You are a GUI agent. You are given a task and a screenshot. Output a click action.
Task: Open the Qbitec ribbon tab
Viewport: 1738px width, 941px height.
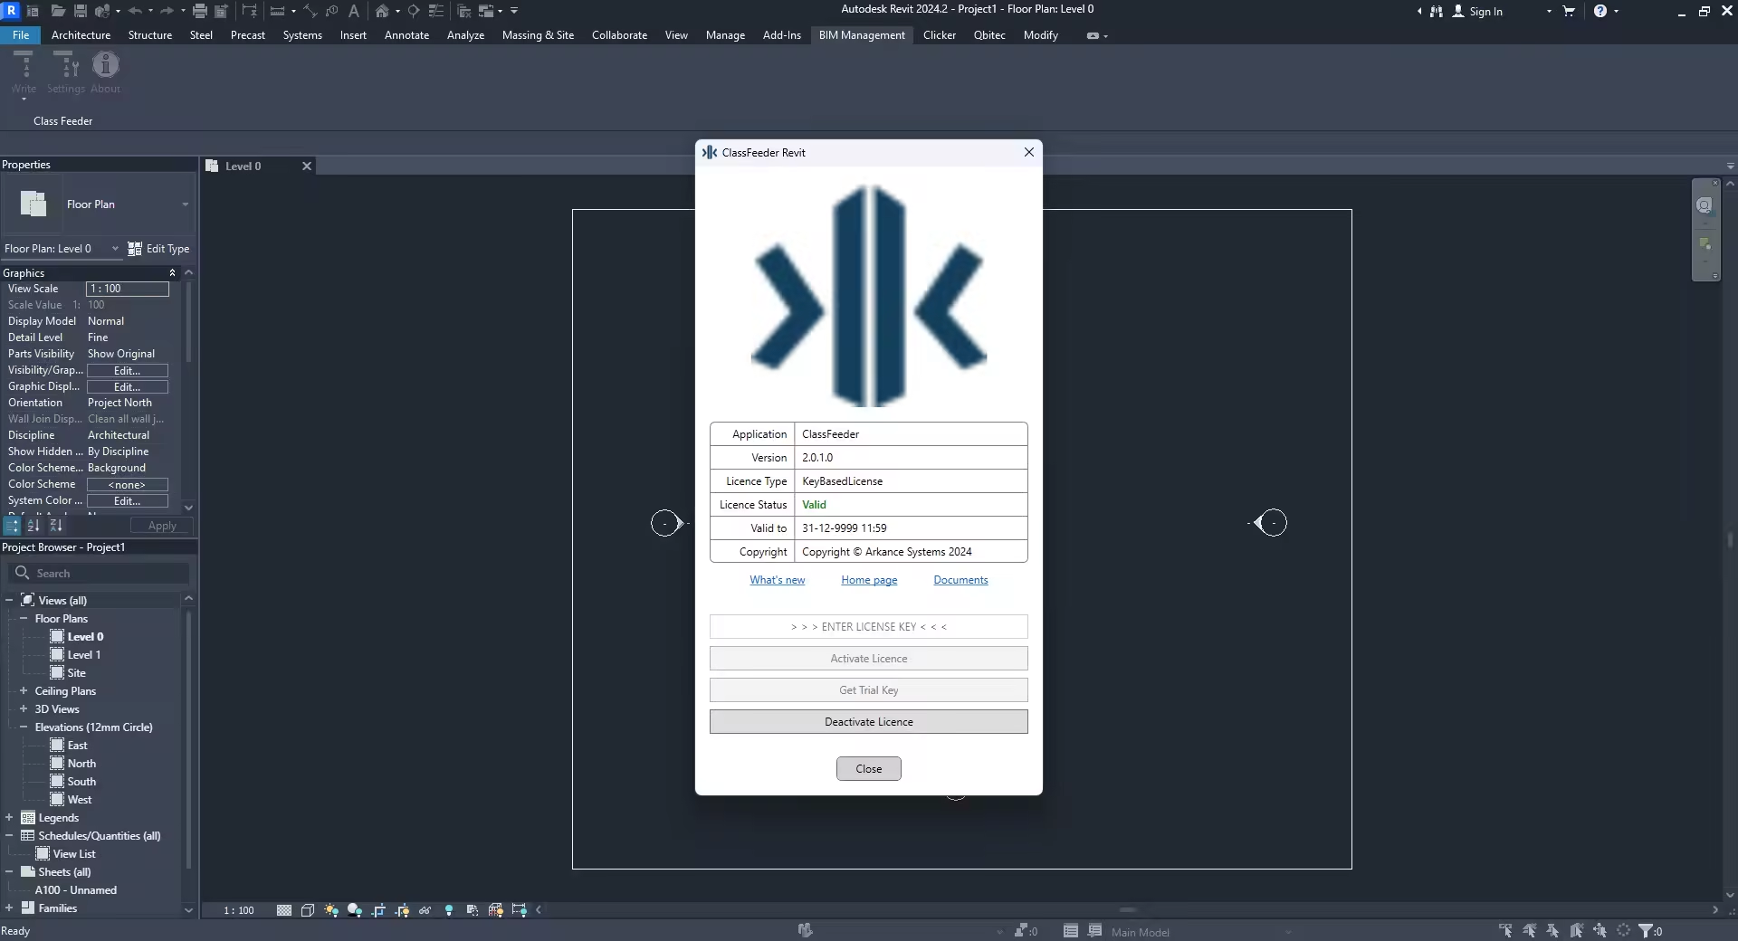(x=989, y=35)
